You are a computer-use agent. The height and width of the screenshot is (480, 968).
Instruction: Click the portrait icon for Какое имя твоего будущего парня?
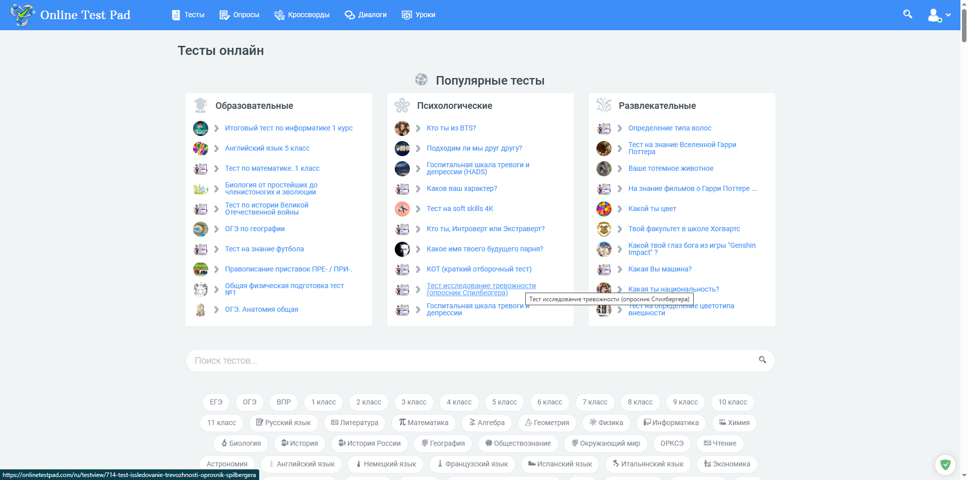[x=402, y=249]
